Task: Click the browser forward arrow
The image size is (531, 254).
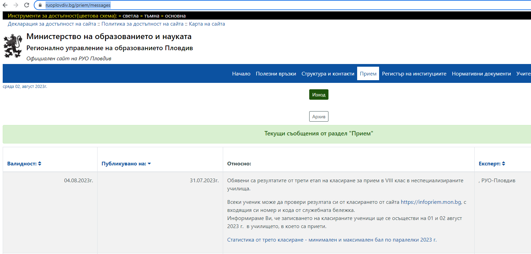Action: coord(16,5)
